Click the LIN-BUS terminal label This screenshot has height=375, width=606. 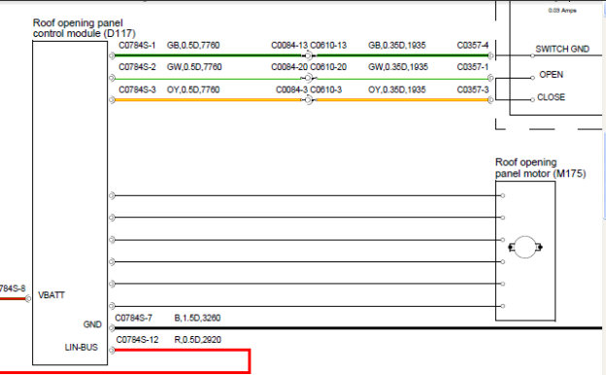(x=82, y=348)
